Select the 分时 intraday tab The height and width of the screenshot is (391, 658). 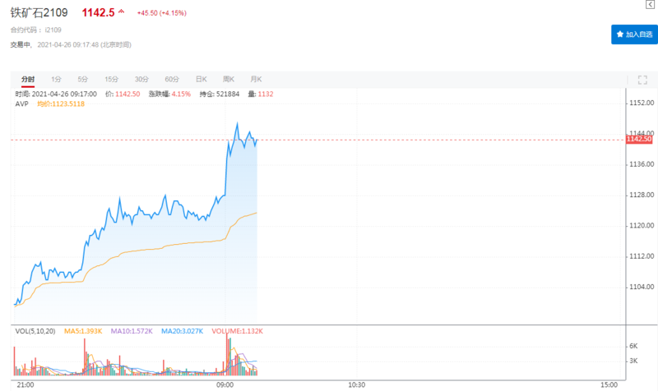pyautogui.click(x=28, y=79)
